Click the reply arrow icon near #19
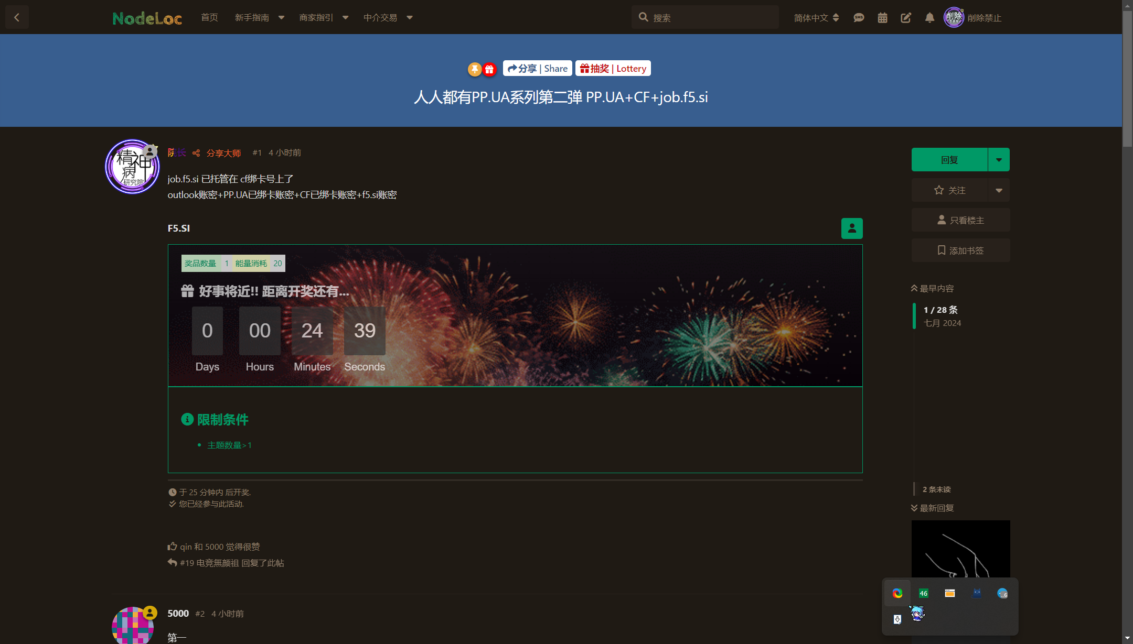 (172, 562)
